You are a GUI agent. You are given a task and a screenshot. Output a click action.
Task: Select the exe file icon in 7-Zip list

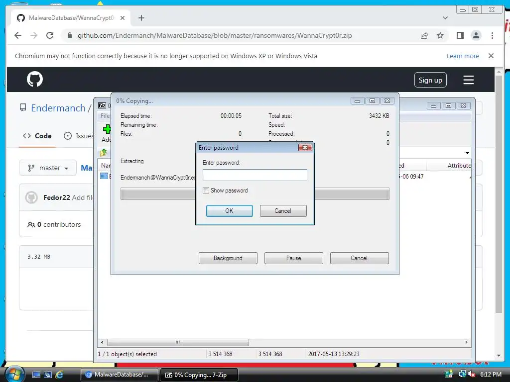coord(104,176)
